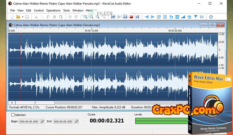
Task: Click the Help question mark icon
Action: coord(211,17)
